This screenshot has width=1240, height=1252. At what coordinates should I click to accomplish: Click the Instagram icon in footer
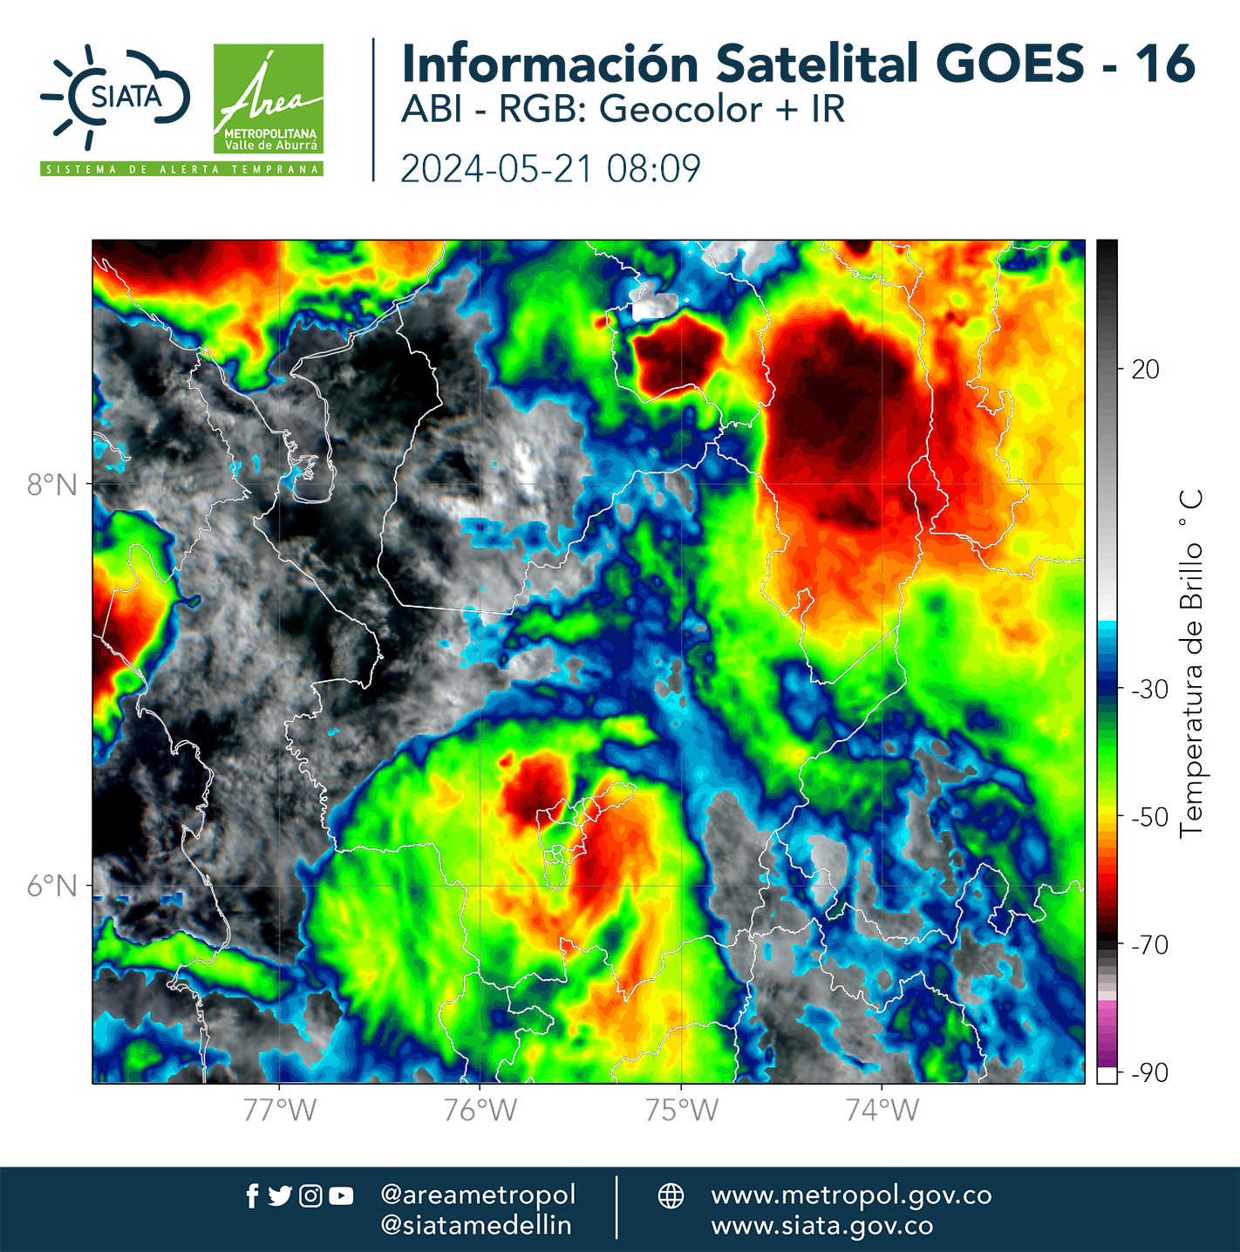tap(310, 1196)
